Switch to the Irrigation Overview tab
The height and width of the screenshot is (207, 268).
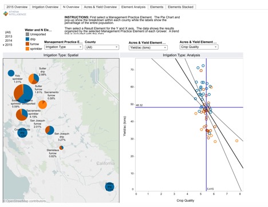coord(45,7)
